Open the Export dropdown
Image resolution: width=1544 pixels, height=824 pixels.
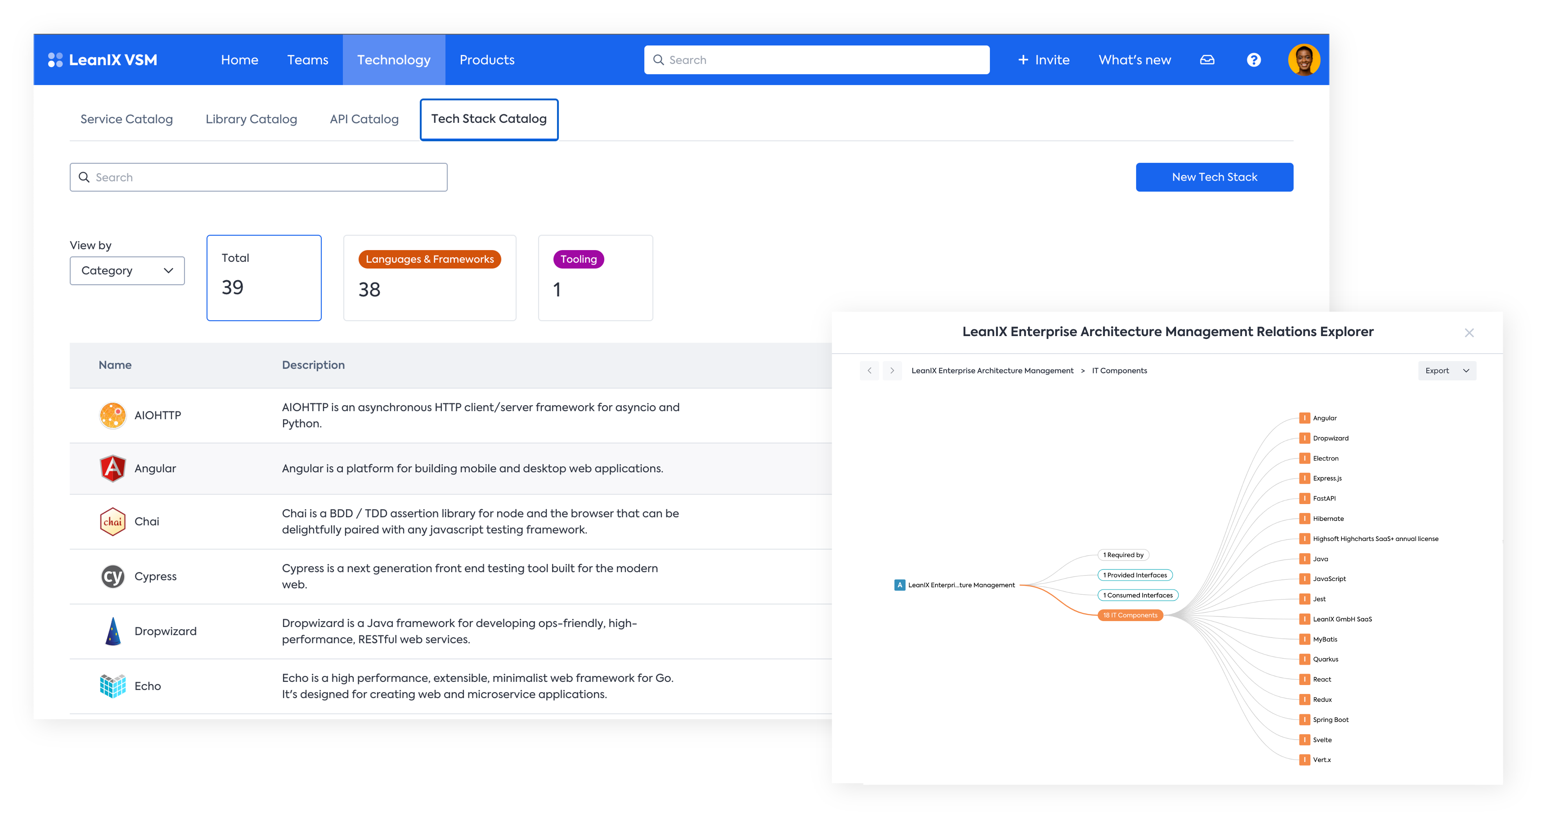click(x=1446, y=370)
